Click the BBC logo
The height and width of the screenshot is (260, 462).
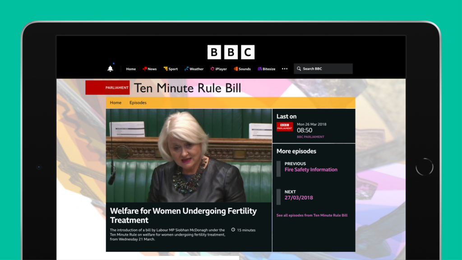tap(231, 52)
